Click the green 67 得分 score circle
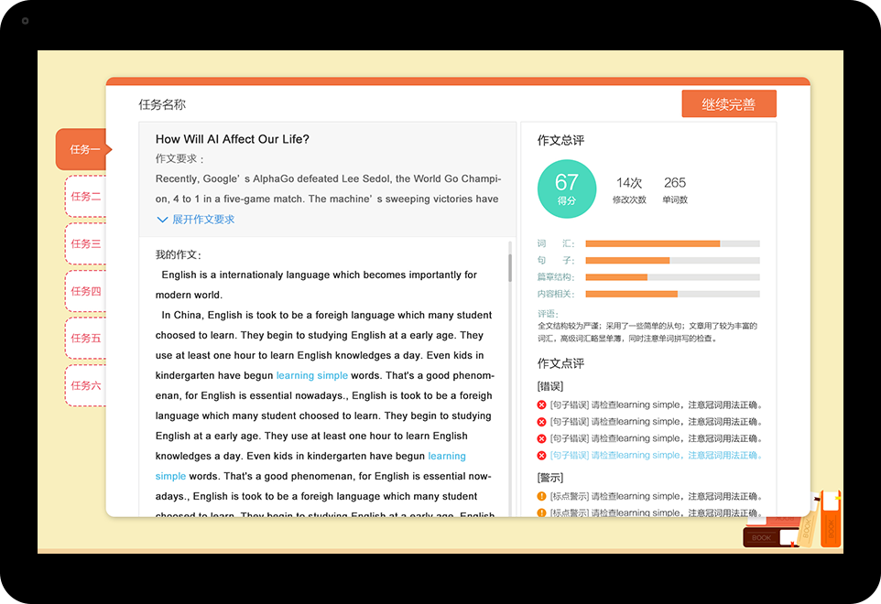Viewport: 881px width, 604px height. coord(567,189)
